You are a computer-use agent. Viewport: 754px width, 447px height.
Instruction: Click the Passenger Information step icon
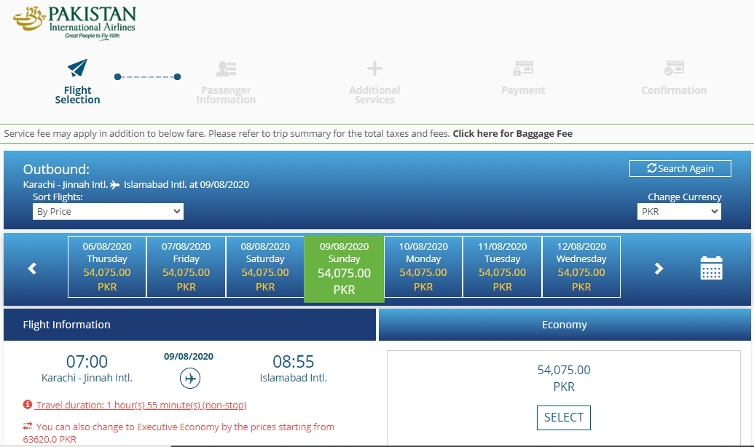[226, 68]
